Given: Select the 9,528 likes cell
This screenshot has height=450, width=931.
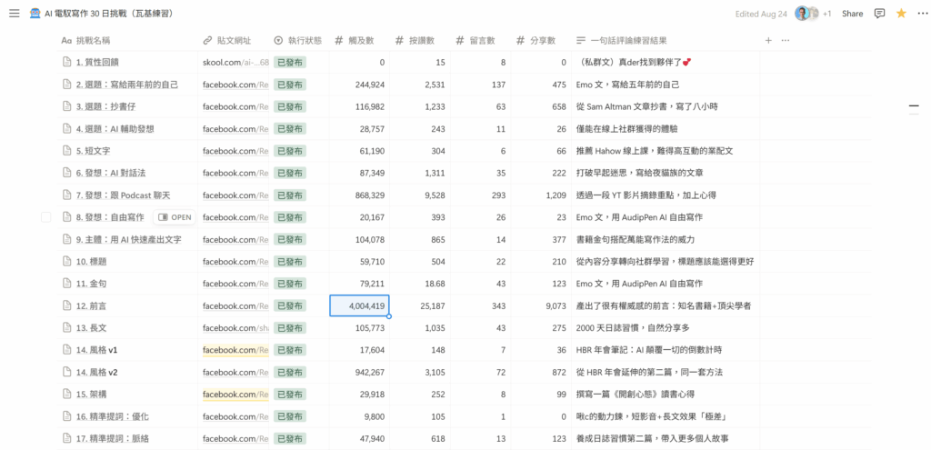Looking at the screenshot, I should (420, 195).
